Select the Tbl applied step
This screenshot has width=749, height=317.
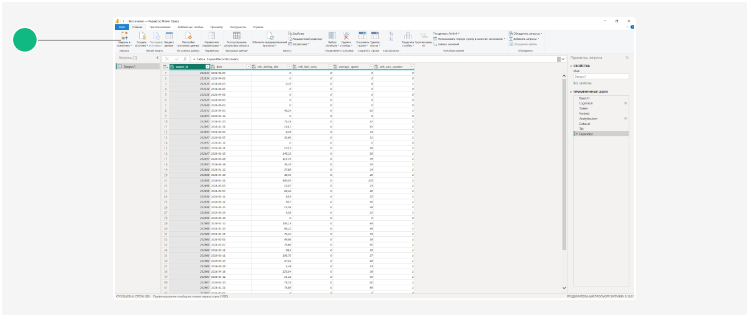(x=601, y=129)
